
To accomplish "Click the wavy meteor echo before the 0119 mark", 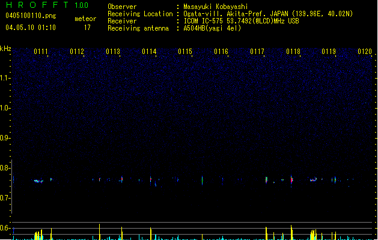I will click(313, 179).
